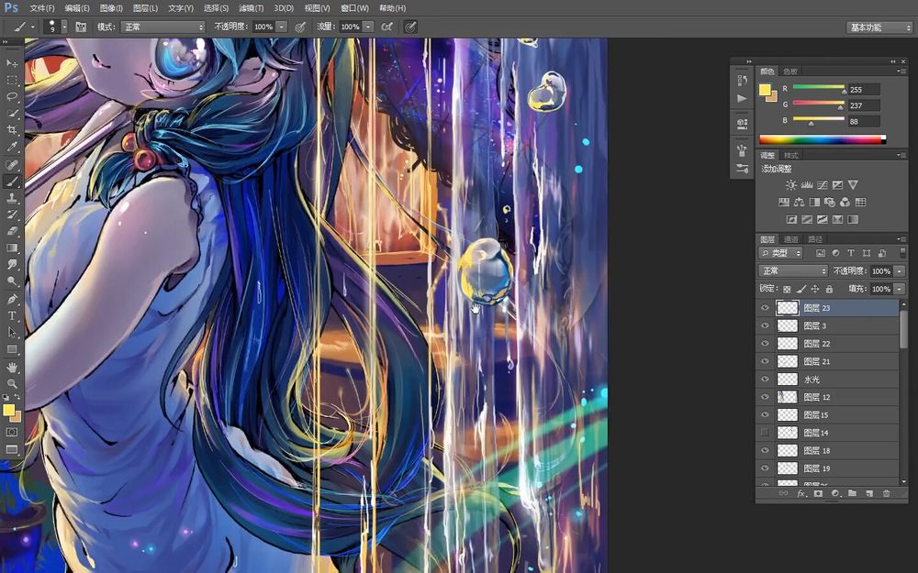Add a Brightness/Contrast adjustment

(791, 185)
